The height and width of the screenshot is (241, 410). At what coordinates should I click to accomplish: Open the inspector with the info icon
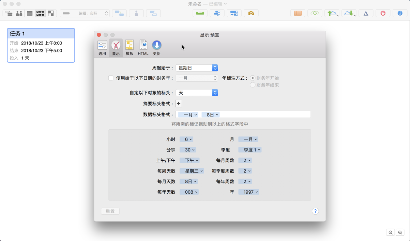pos(399,13)
